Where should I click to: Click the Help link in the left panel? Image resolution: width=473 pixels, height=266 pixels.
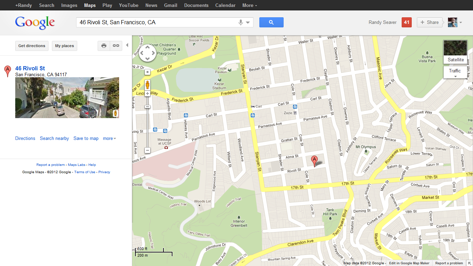click(92, 165)
